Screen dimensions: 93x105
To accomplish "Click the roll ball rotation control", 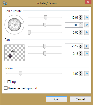I will (x=14, y=25).
